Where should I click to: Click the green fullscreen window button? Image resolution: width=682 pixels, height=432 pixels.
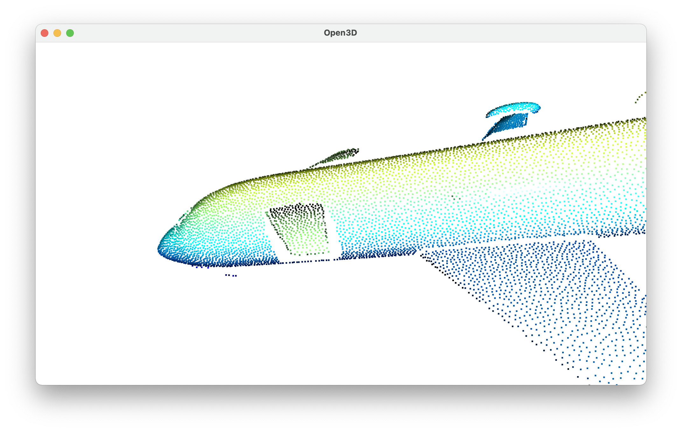(70, 33)
